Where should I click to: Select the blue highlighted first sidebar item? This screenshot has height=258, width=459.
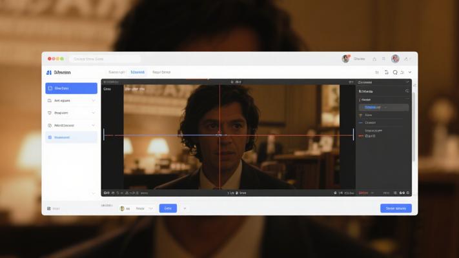71,88
